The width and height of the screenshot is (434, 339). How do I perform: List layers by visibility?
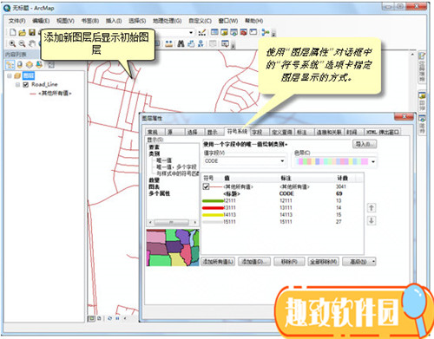(x=30, y=65)
